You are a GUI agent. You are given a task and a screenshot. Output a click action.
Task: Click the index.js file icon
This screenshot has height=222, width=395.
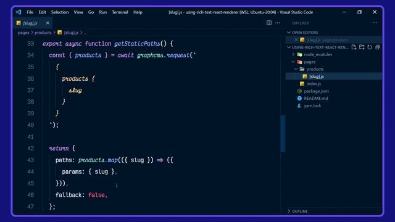pyautogui.click(x=302, y=84)
